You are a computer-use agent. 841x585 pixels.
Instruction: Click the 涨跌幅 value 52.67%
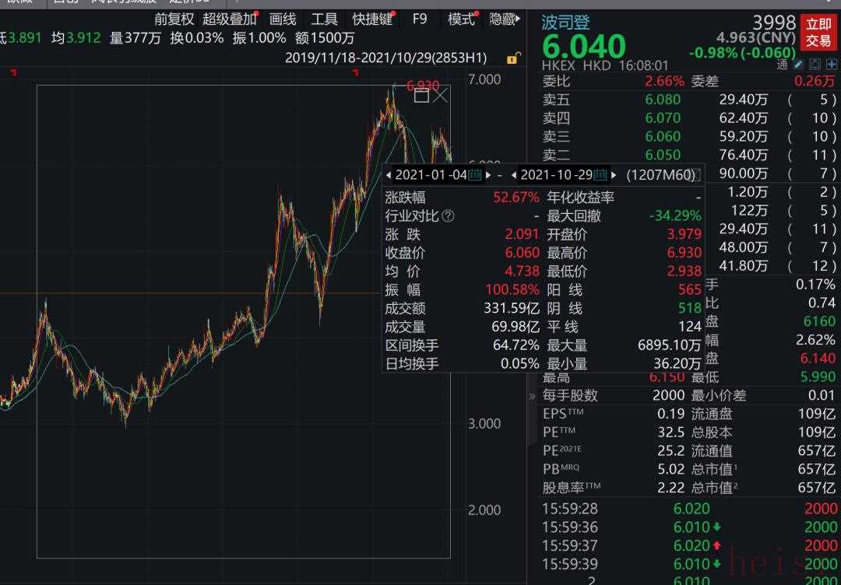pos(516,198)
